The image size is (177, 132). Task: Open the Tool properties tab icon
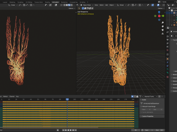click(x=167, y=32)
